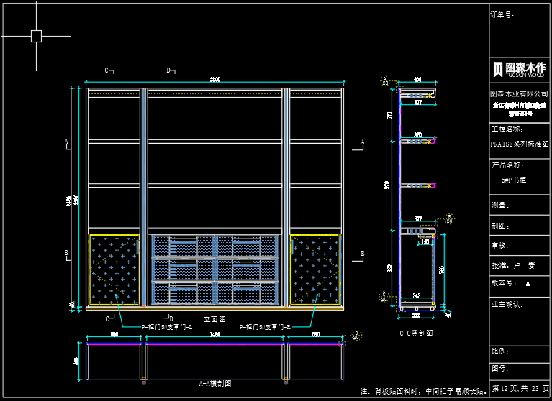Screen dimensions: 552x401
Task: Click the left cross-patterned cabinet door
Action: 114,268
